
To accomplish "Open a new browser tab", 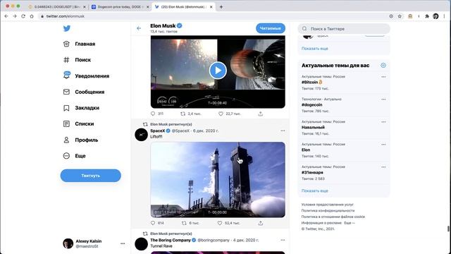I will click(221, 6).
